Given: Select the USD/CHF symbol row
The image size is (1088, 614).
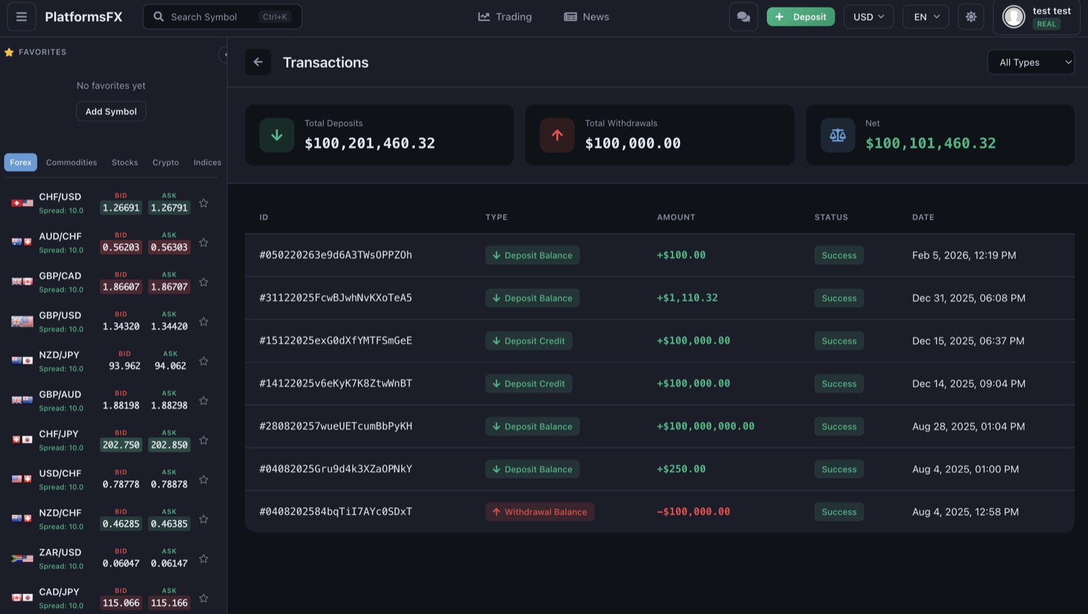Looking at the screenshot, I should (112, 479).
